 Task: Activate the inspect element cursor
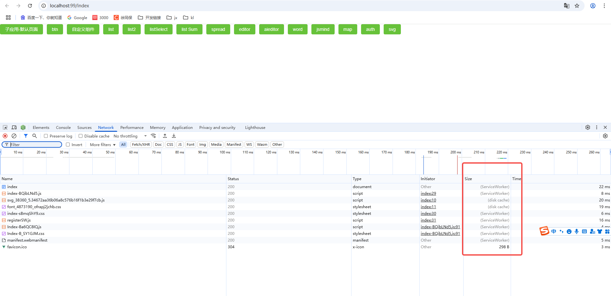coord(5,127)
